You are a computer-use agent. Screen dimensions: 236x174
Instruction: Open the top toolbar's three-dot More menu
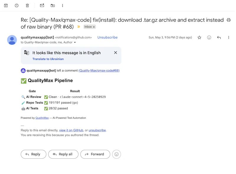coord(63,6)
